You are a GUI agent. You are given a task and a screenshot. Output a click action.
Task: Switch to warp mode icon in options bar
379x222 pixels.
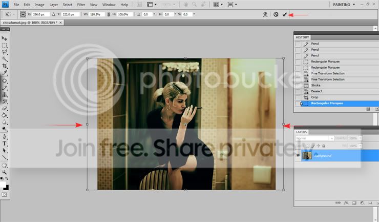click(264, 15)
